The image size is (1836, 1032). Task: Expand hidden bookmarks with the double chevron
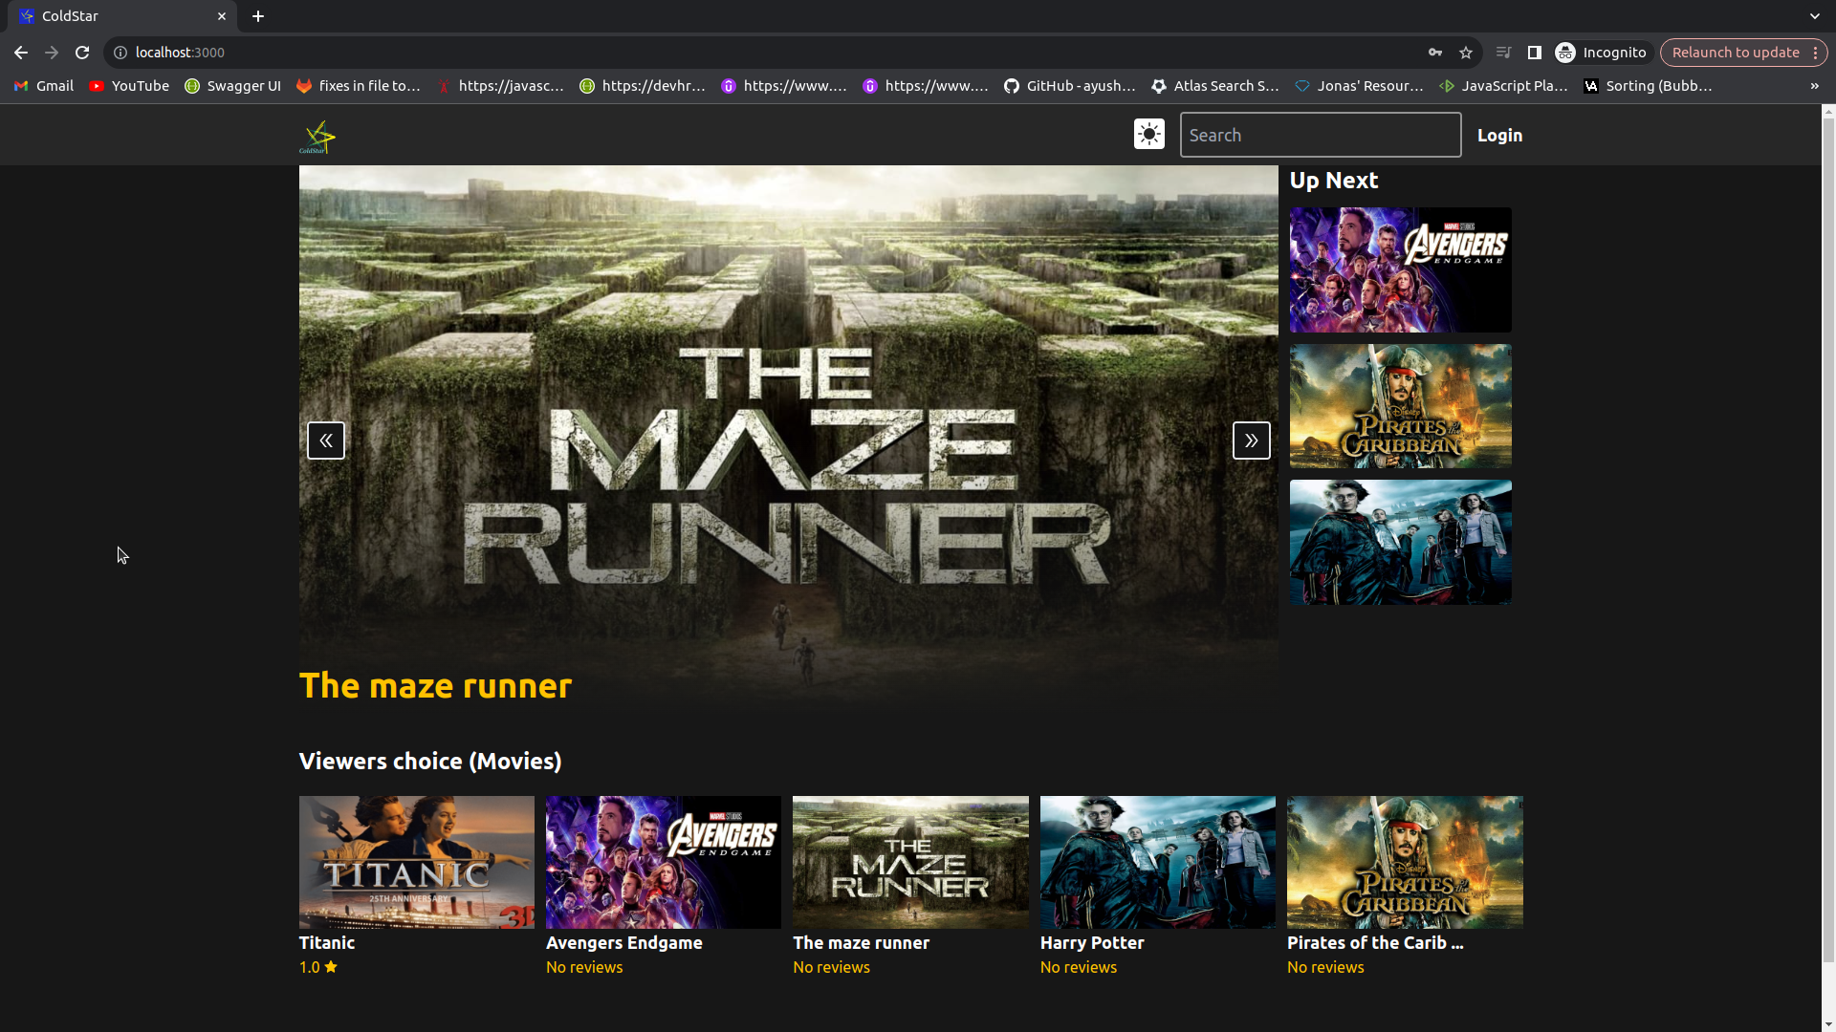point(1815,86)
